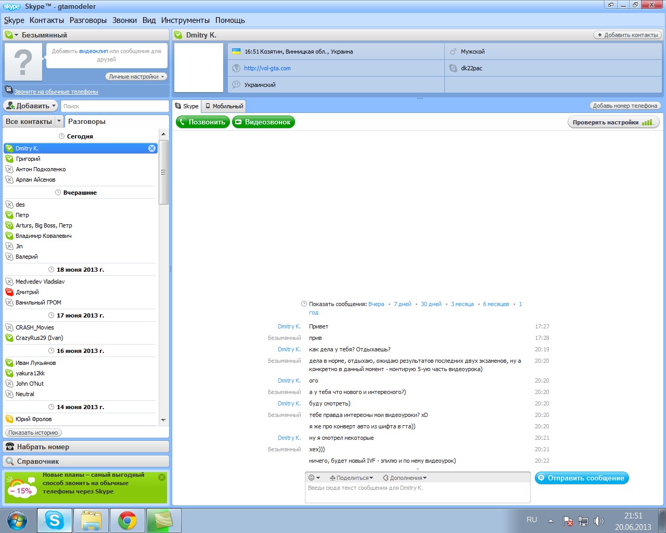Click the green Позвонить call button
666x533 pixels.
click(203, 122)
